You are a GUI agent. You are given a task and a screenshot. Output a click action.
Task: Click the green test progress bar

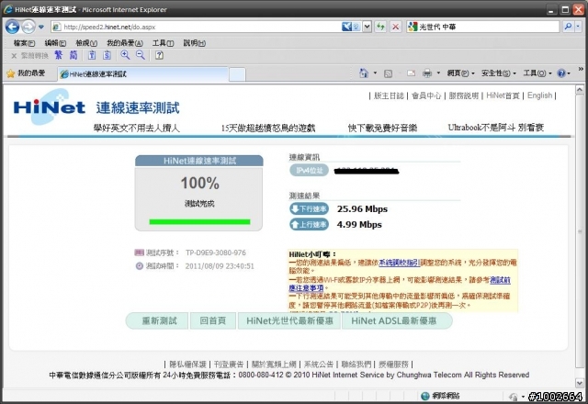point(199,221)
